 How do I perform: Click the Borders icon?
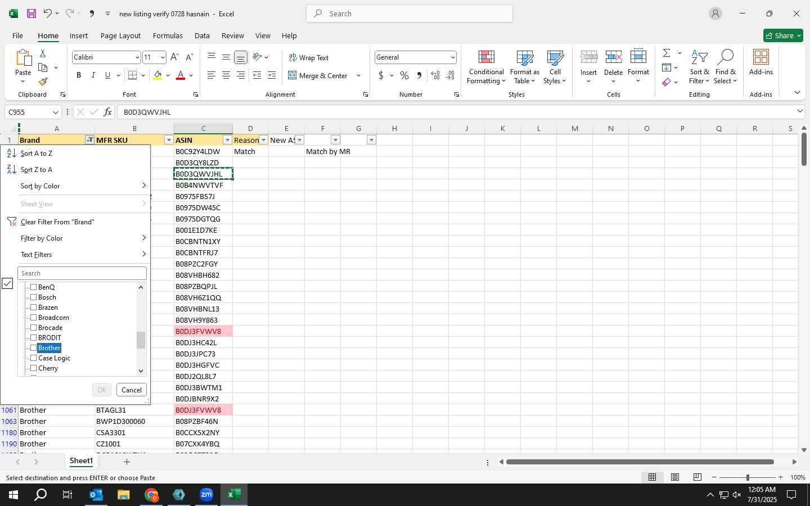point(133,75)
